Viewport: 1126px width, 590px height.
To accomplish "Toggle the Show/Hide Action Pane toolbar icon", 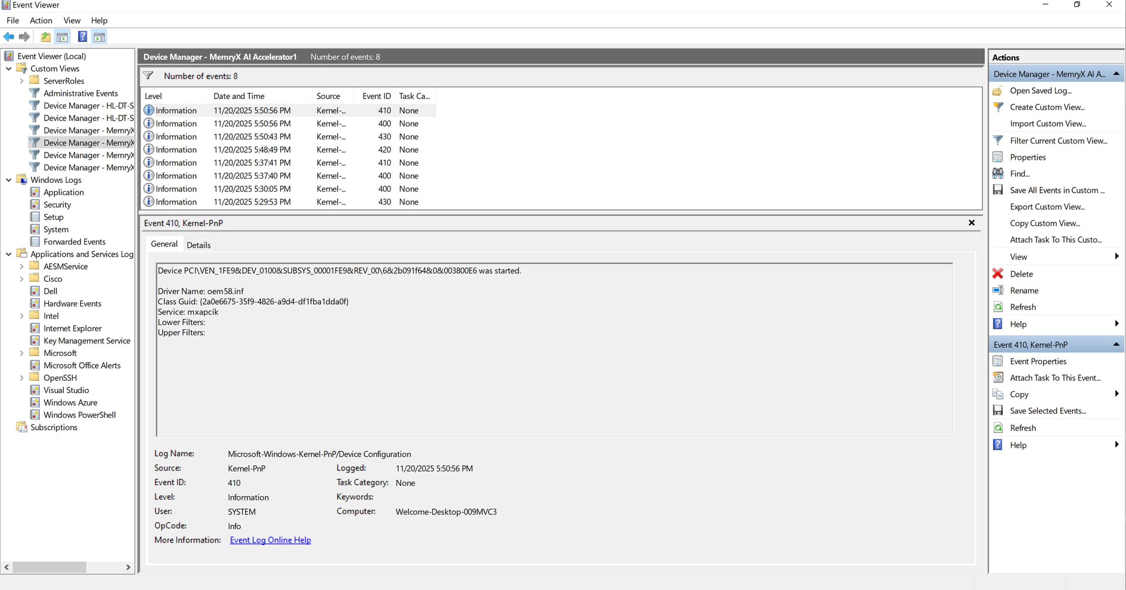I will tap(100, 37).
